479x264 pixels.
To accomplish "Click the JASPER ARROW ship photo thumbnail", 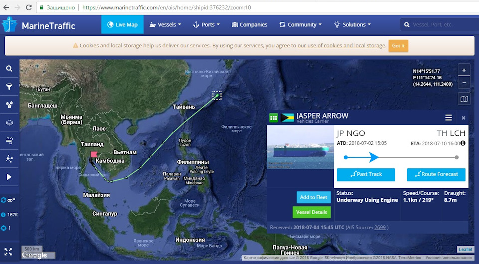I will click(300, 147).
